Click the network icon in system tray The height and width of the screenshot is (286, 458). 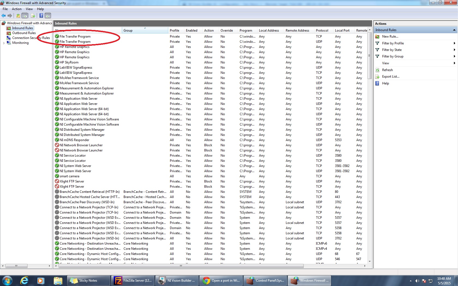(431, 281)
